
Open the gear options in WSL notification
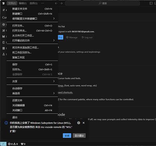79,123
